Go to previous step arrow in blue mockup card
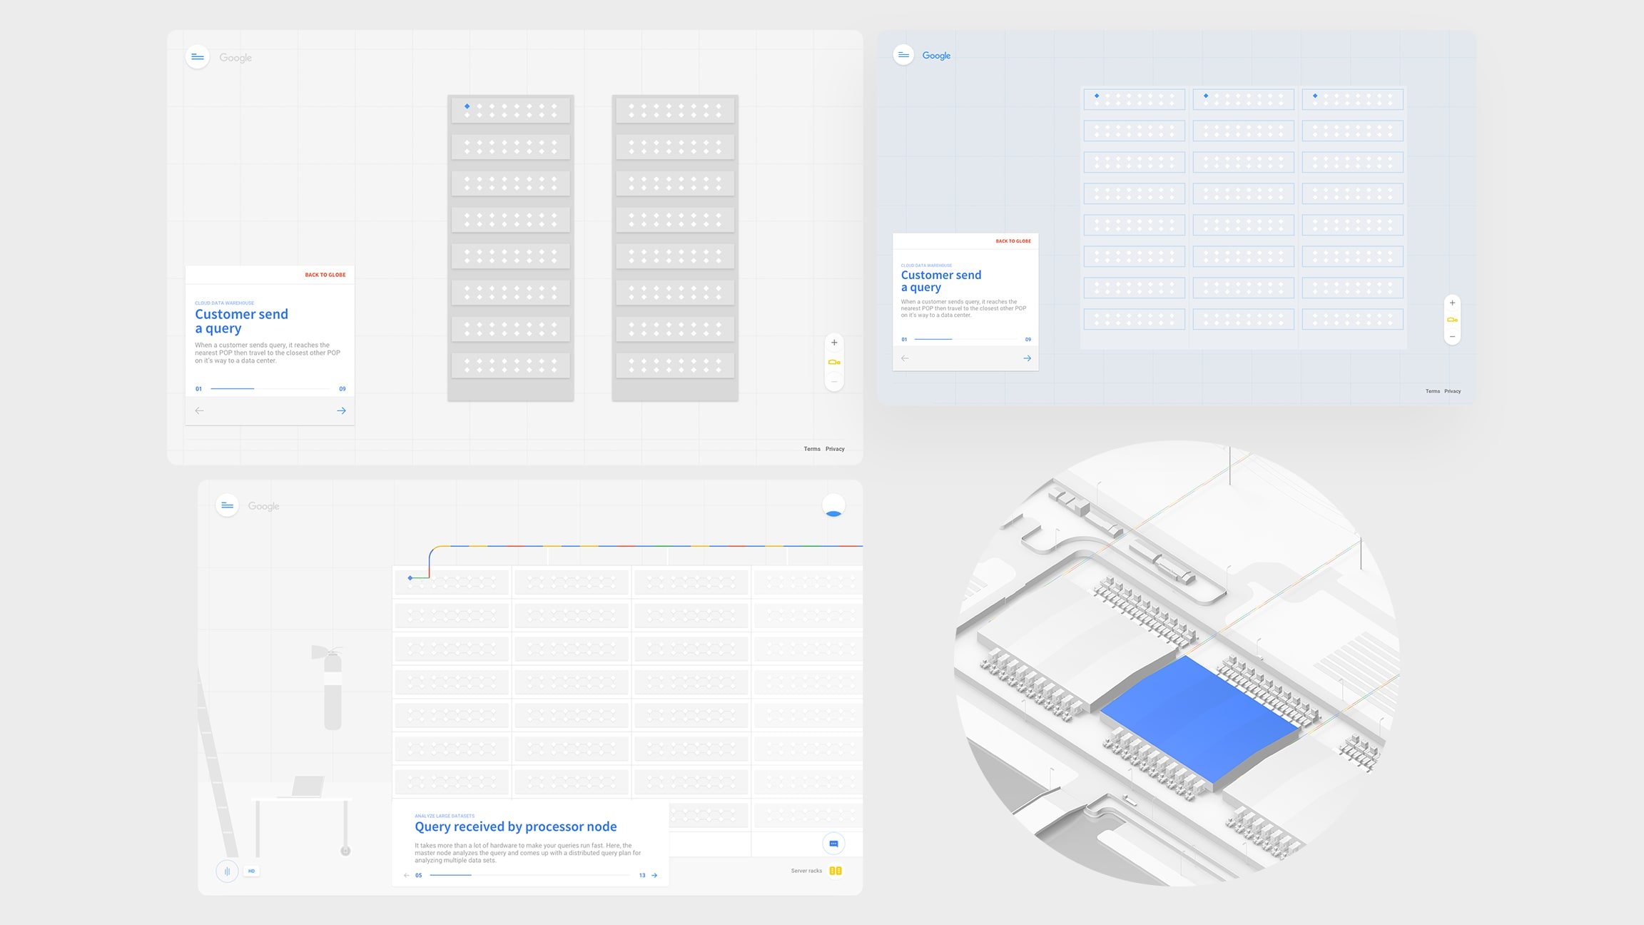Viewport: 1644px width, 925px height. point(905,358)
